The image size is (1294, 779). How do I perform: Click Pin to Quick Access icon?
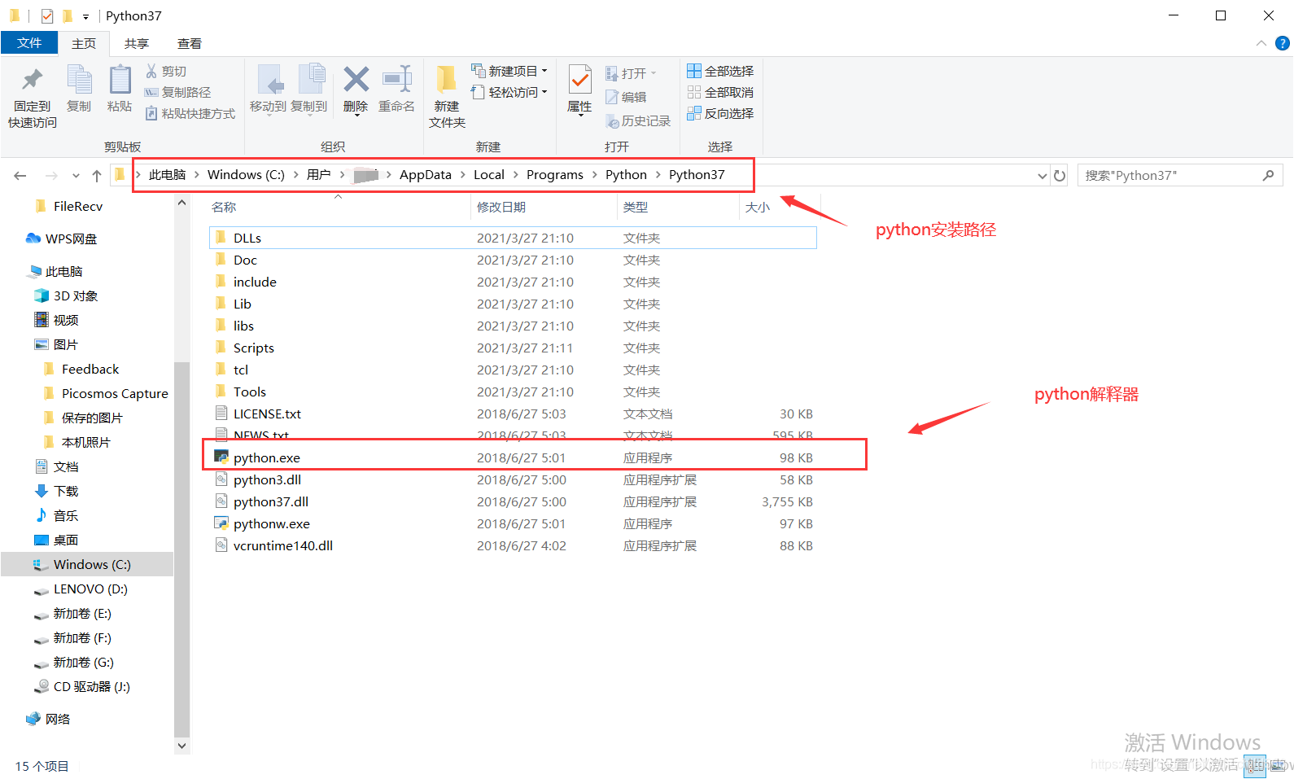[x=33, y=80]
